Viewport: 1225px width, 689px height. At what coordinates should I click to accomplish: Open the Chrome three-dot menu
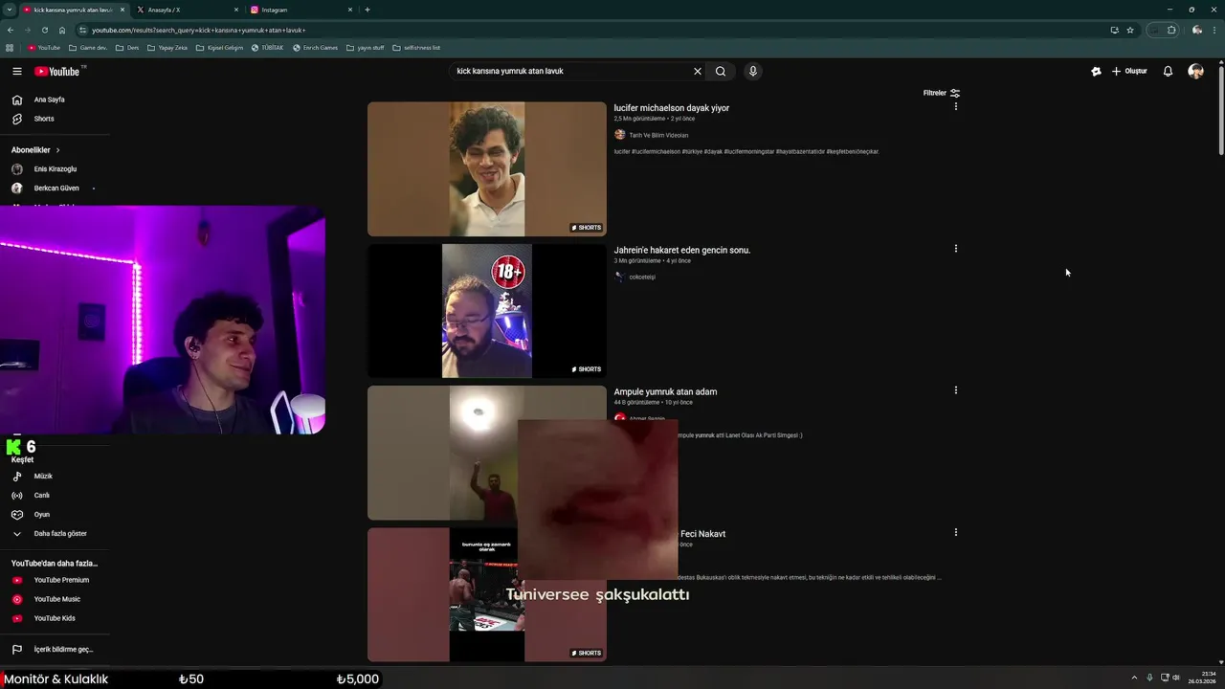coord(1215,30)
